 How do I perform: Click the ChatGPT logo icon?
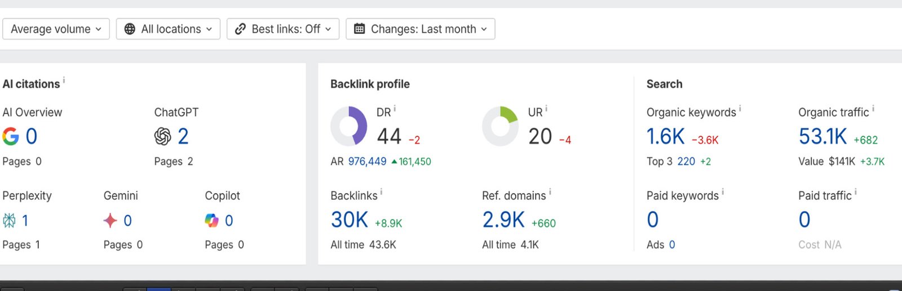coord(162,136)
